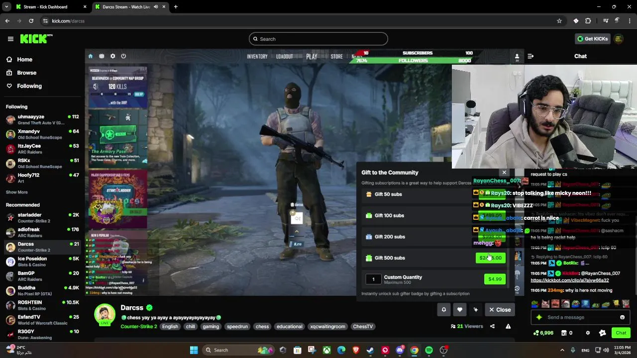
Task: Click Get KICKs button
Action: tap(592, 39)
